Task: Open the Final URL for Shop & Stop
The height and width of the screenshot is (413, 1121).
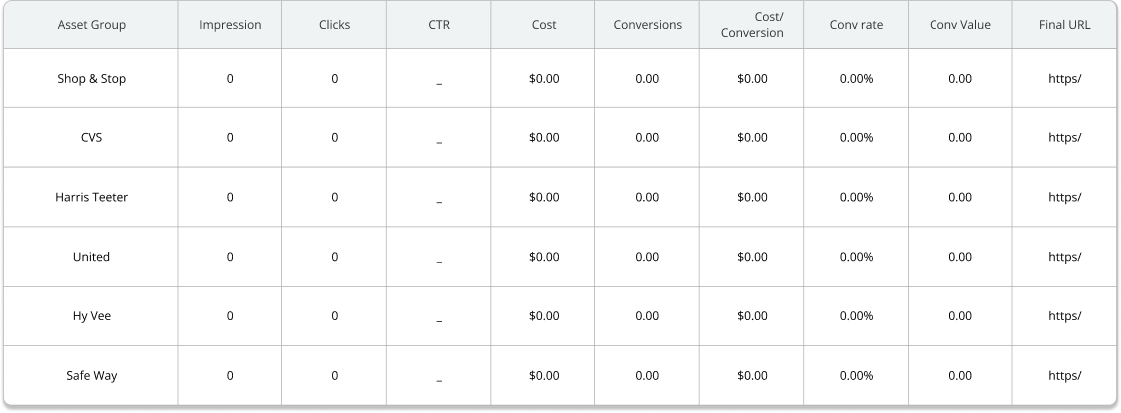Action: click(x=1065, y=79)
